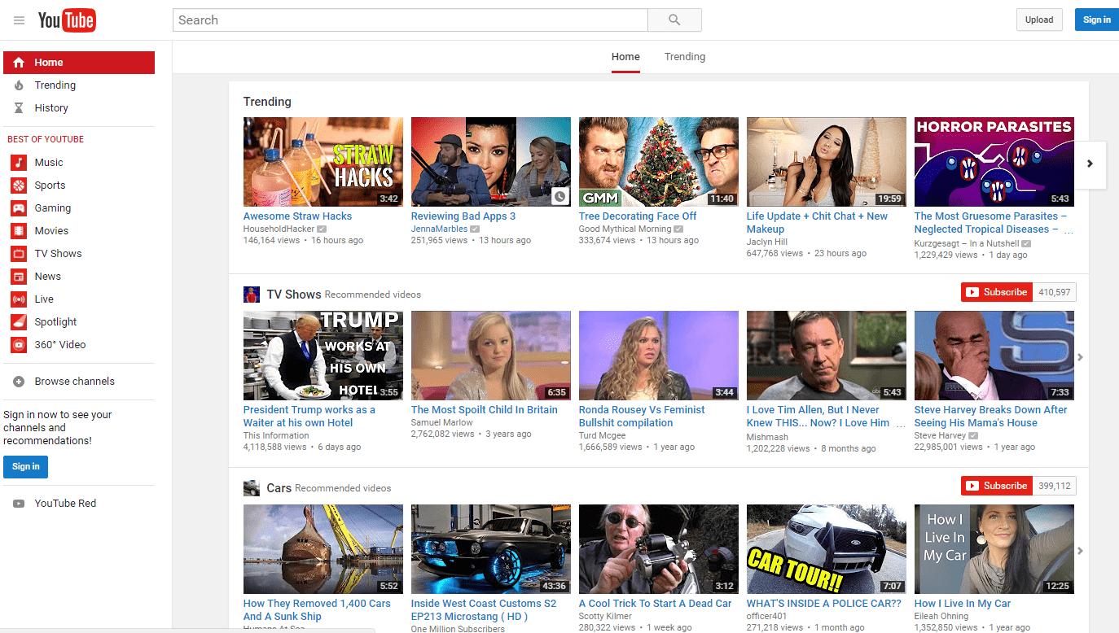1119x633 pixels.
Task: Click the Sign in button in header
Action: (x=1097, y=20)
